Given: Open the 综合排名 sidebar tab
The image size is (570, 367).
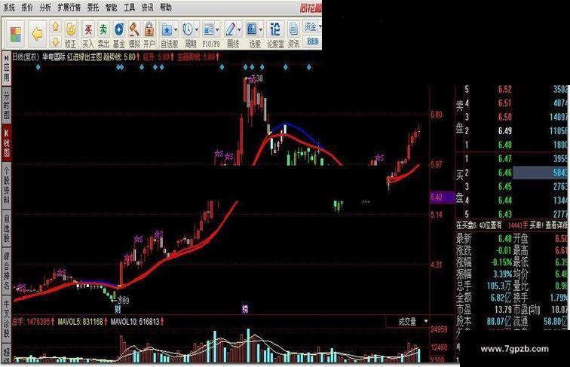Looking at the screenshot, I should click(x=7, y=271).
